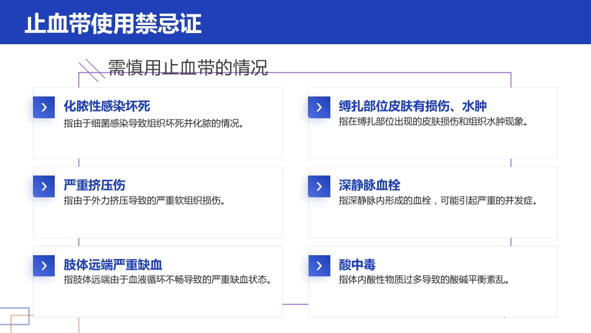
Task: Select the heading 肢体远端严重缺血
Action: coord(113,265)
